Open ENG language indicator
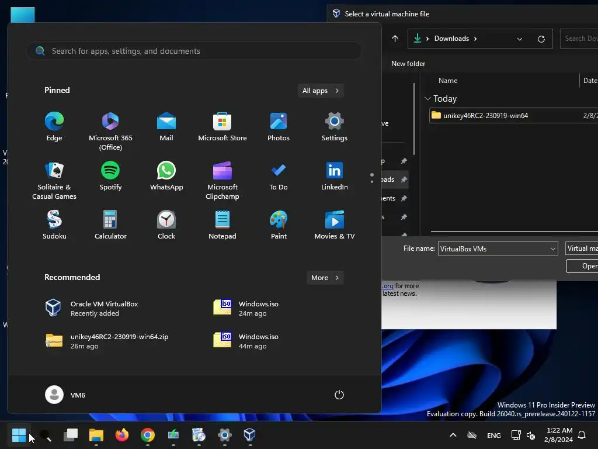 point(494,435)
